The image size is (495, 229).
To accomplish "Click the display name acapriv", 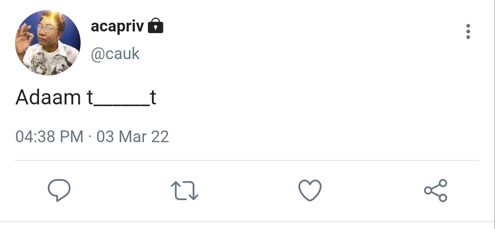I will pos(117,26).
